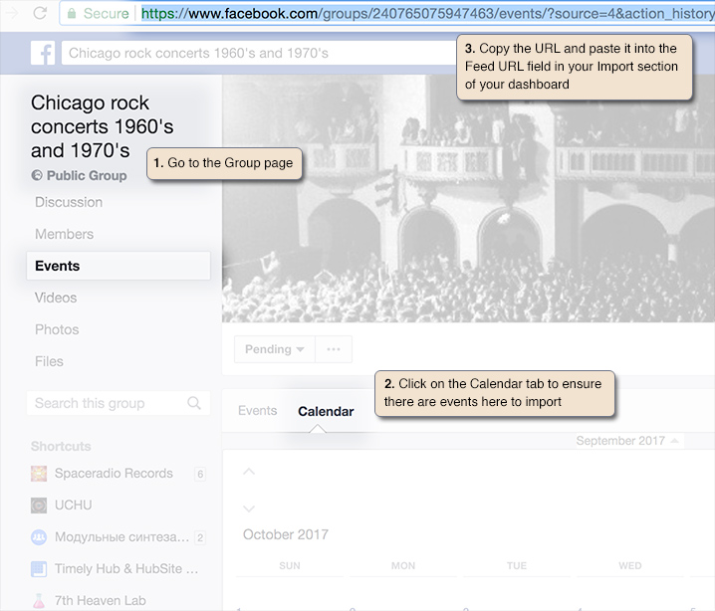Open the September 2017 month dropdown

pos(627,441)
